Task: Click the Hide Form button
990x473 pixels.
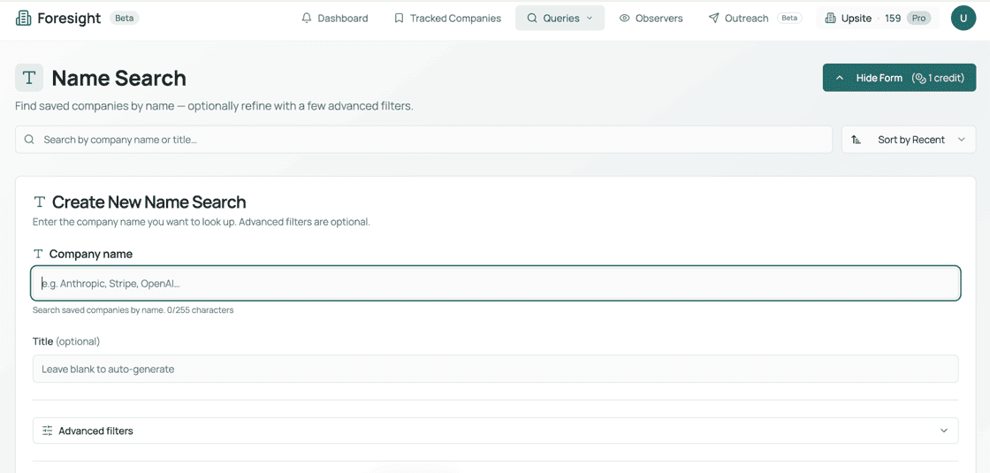Action: (899, 78)
